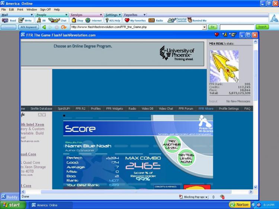279x209 pixels.
Task: Open the Chat people icon
Action: [x=54, y=20]
